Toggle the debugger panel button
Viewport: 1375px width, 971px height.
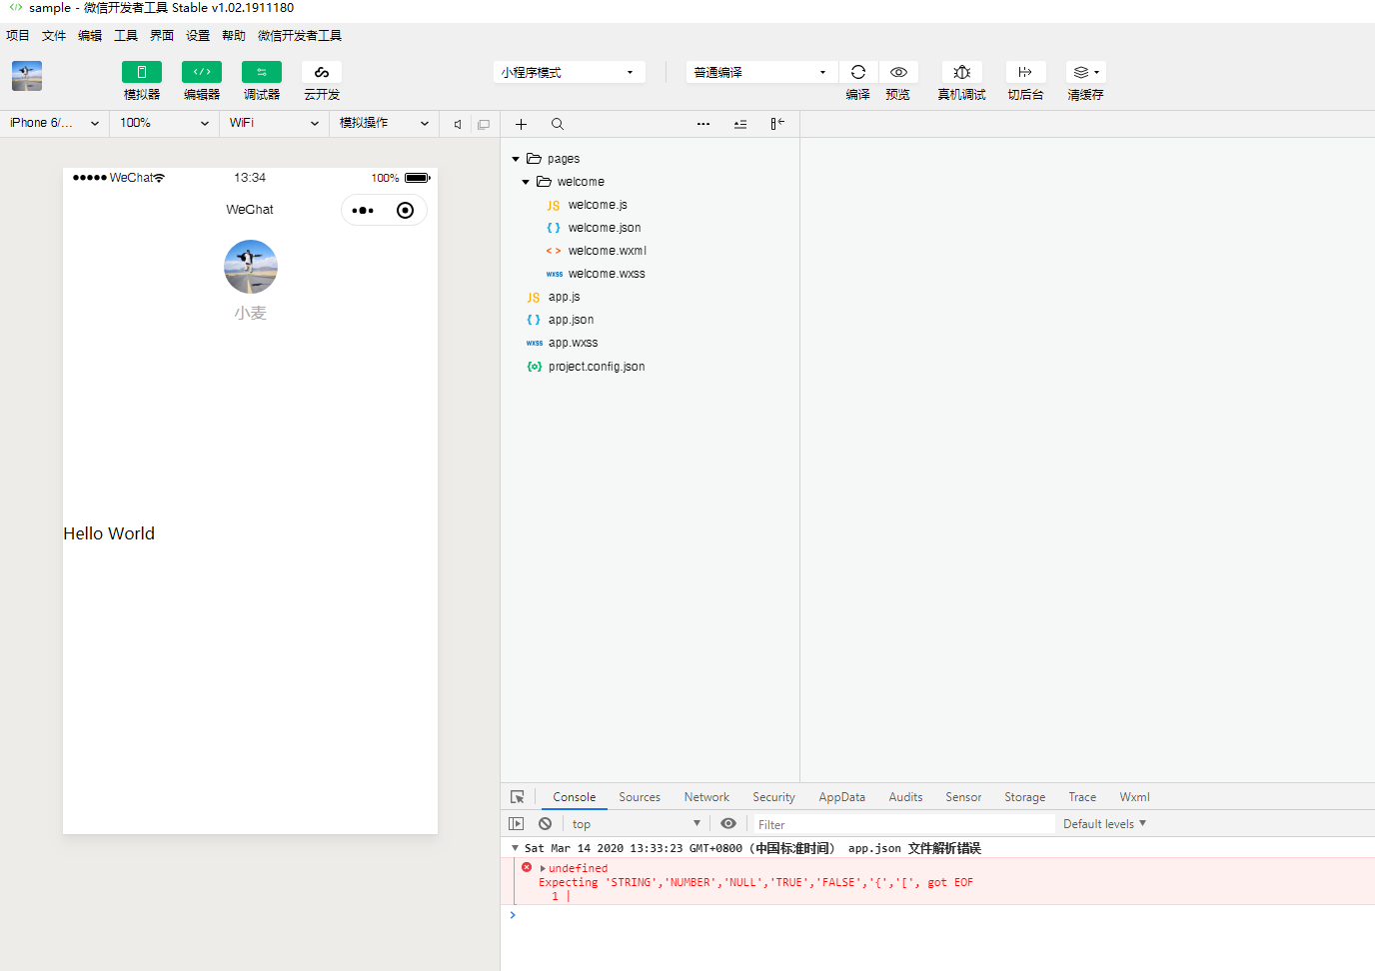[262, 72]
